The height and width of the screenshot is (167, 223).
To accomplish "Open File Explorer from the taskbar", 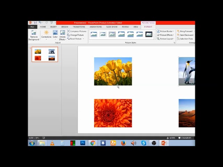I will (x=42, y=143).
